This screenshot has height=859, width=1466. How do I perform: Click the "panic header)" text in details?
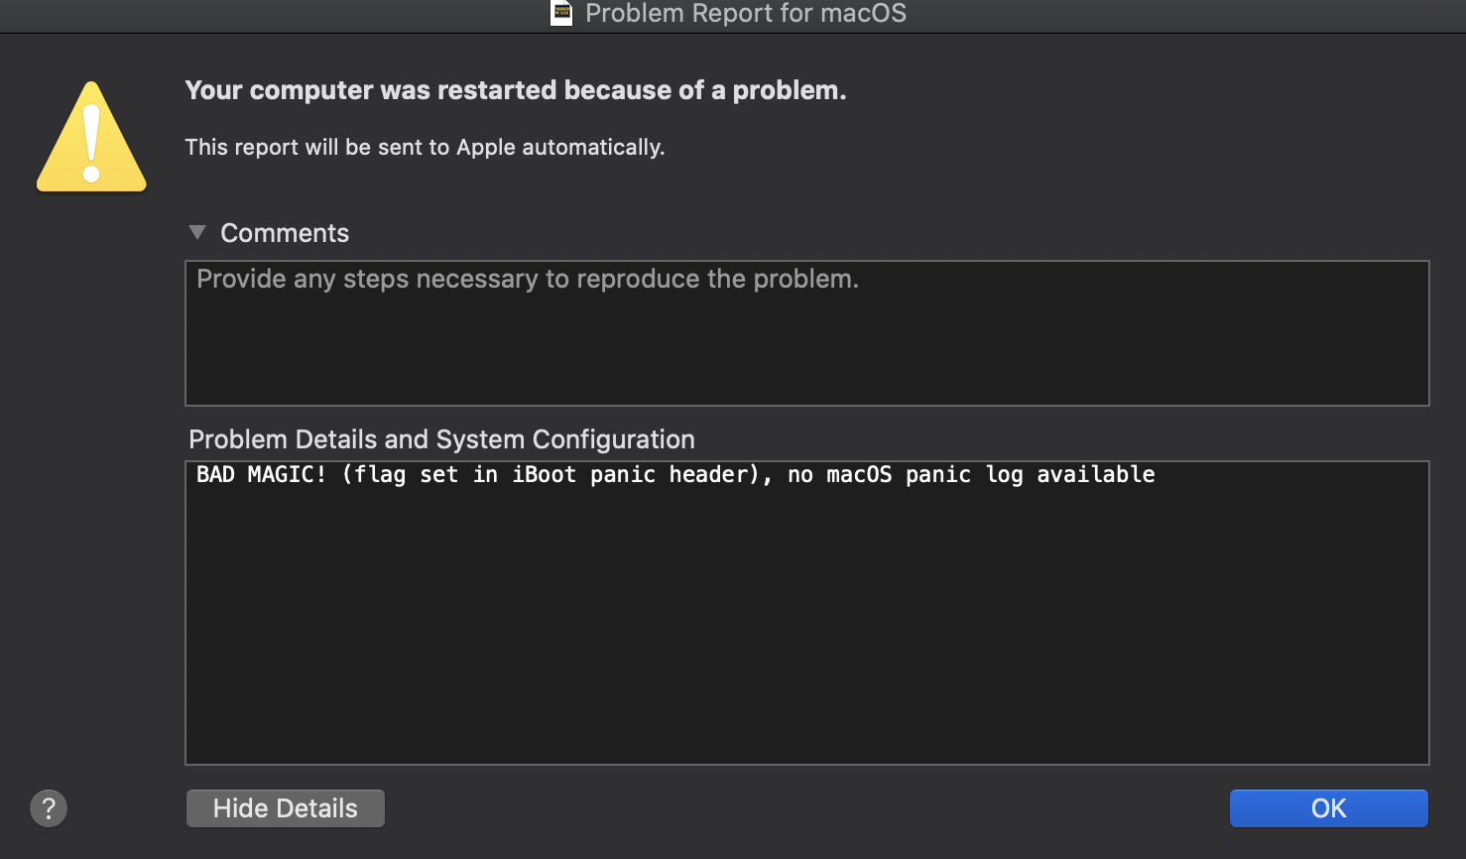tap(680, 475)
